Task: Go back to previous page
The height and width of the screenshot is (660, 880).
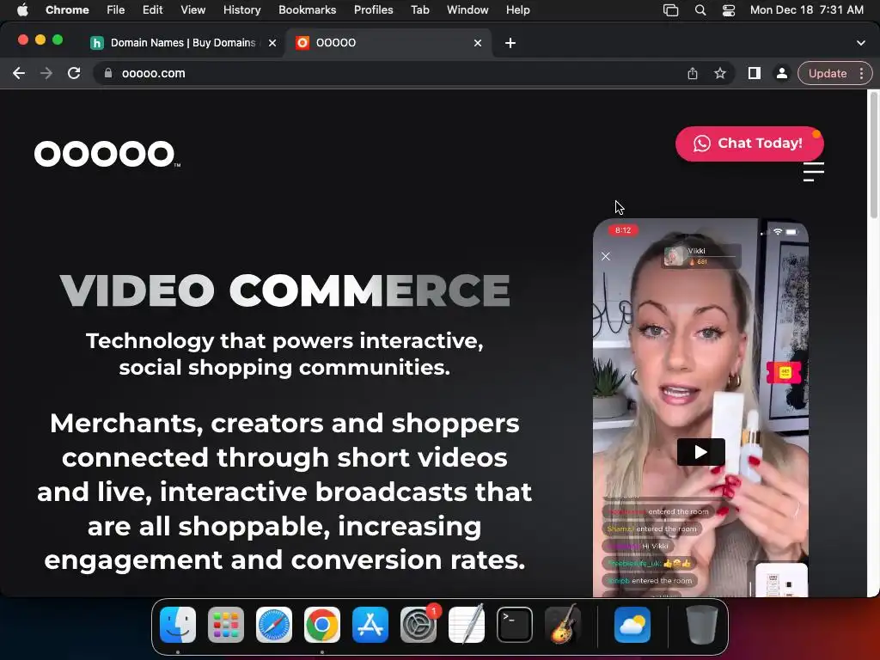Action: (x=19, y=74)
